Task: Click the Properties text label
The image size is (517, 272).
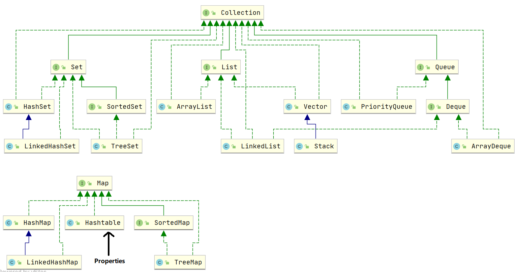Action: coord(109,261)
